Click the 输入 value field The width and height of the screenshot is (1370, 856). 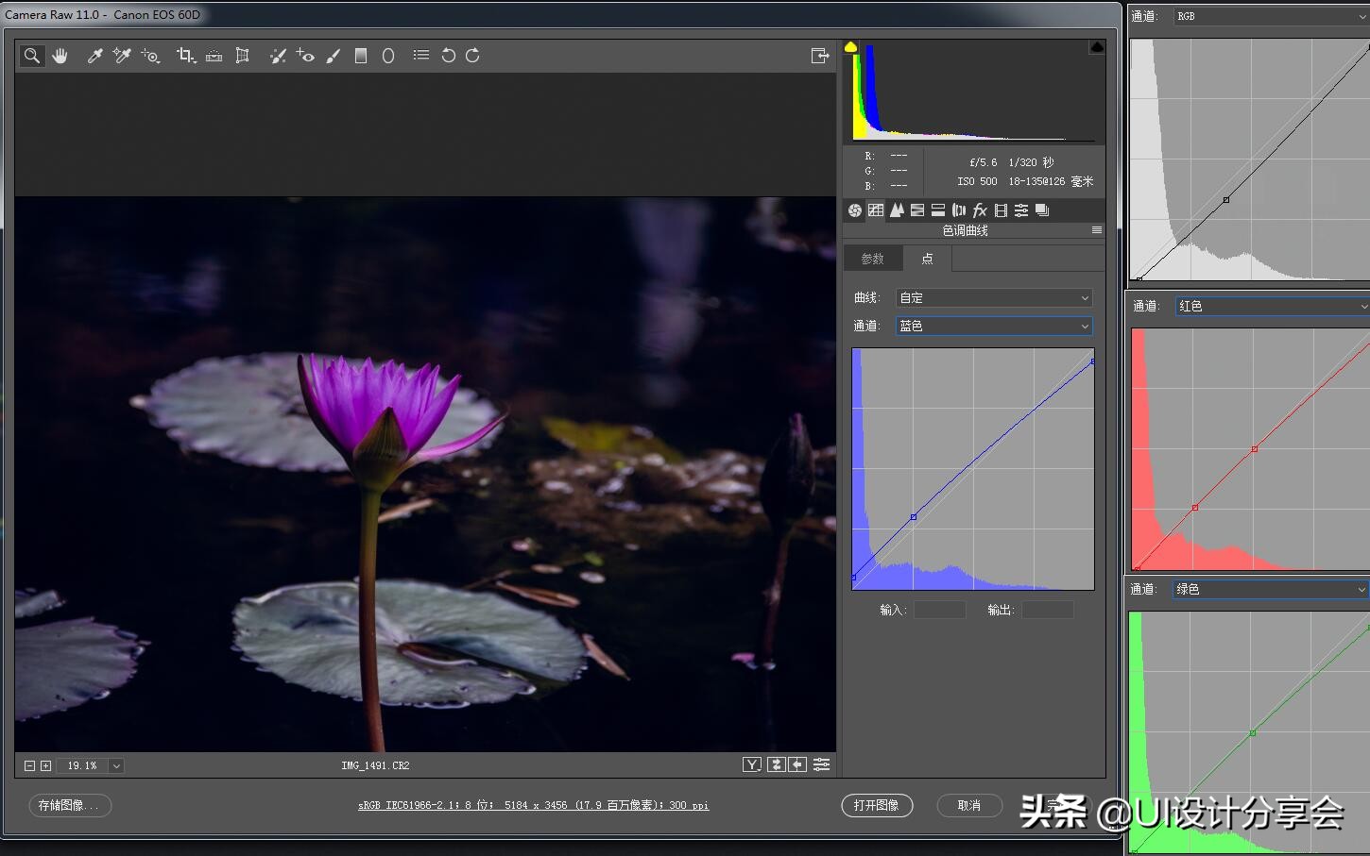coord(939,611)
